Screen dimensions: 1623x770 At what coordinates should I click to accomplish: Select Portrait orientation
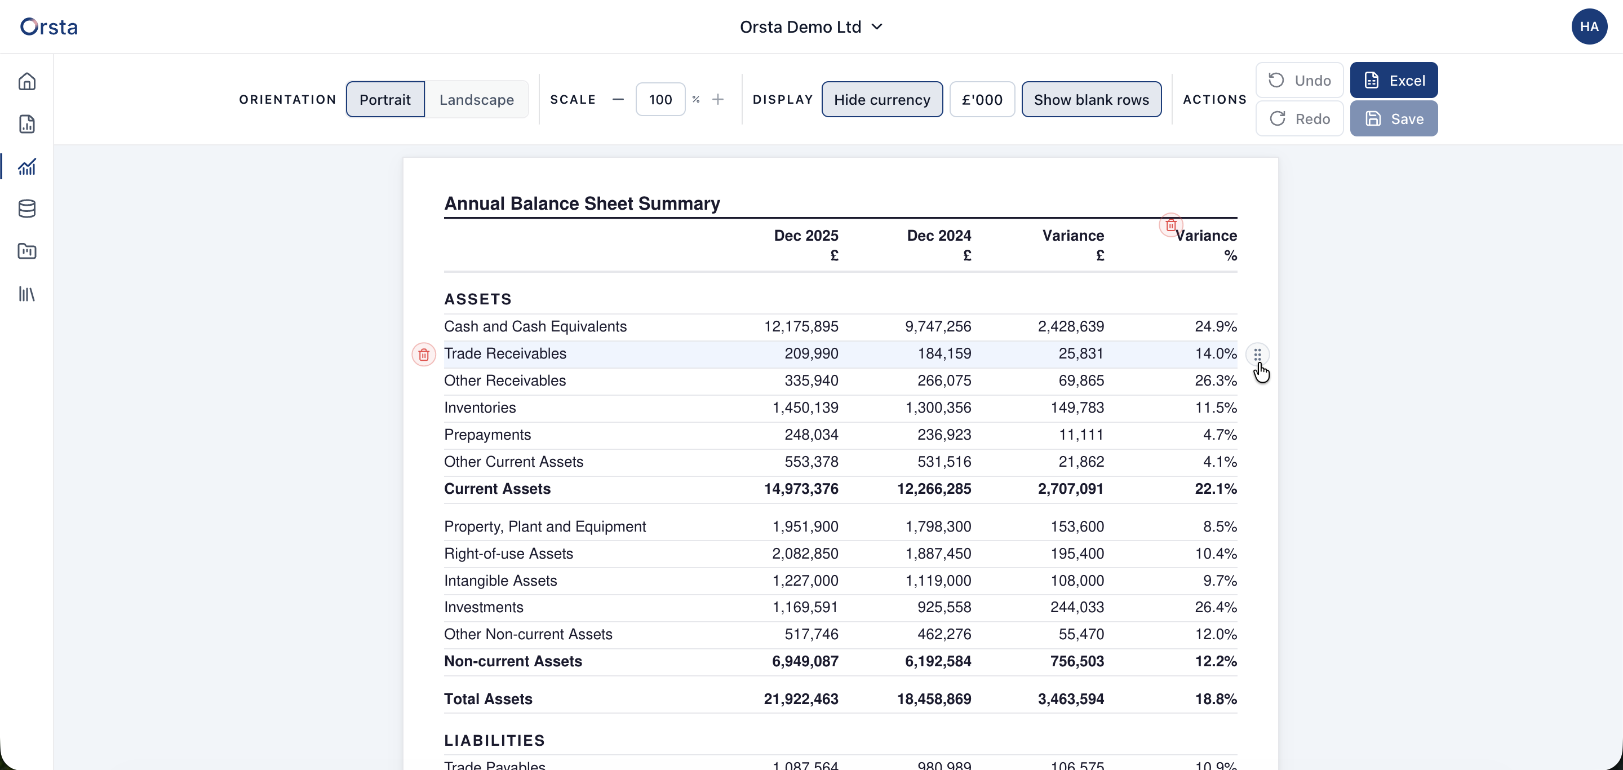385,100
